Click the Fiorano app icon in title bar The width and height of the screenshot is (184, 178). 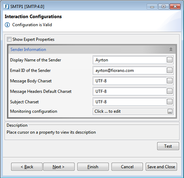click(x=6, y=6)
